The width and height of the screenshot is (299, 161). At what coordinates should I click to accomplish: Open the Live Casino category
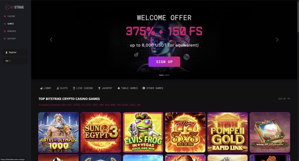pyautogui.click(x=83, y=88)
